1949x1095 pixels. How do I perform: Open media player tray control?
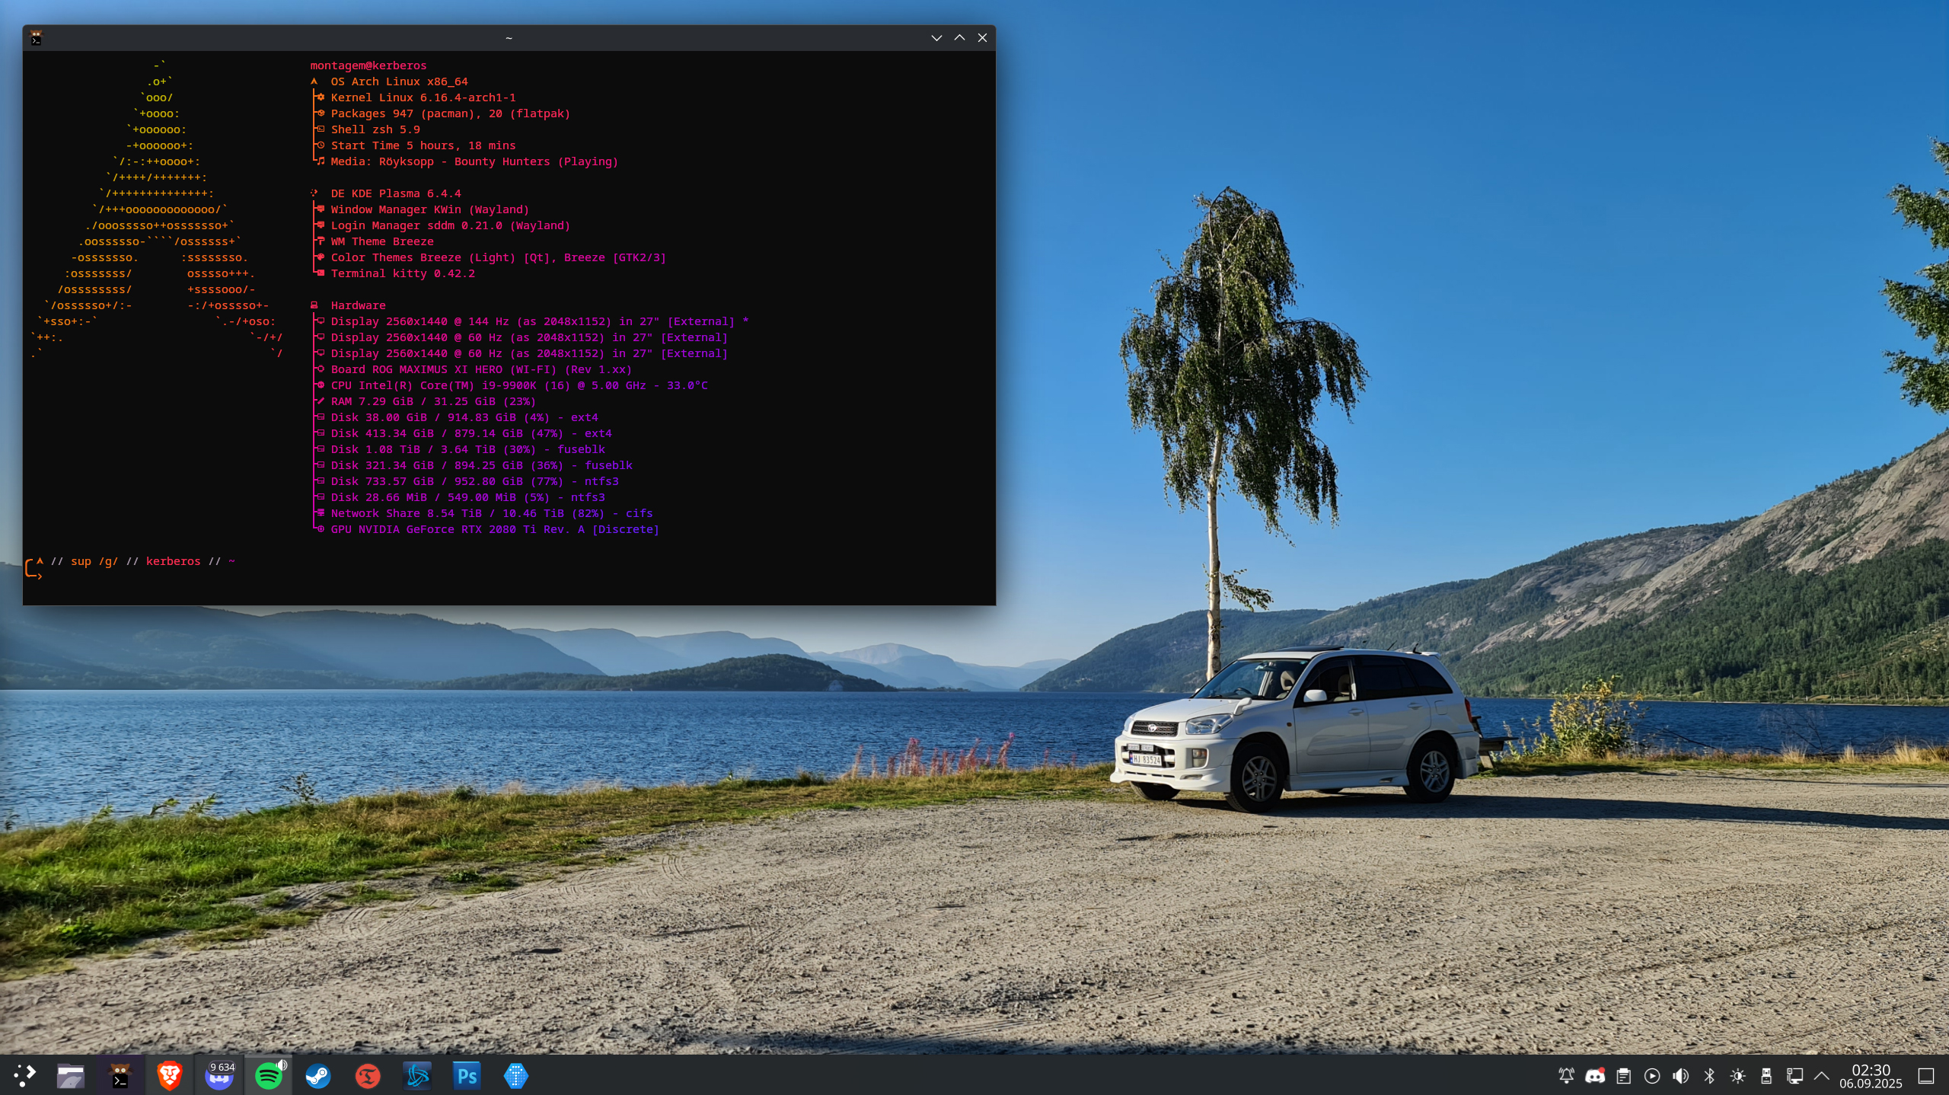point(1652,1075)
